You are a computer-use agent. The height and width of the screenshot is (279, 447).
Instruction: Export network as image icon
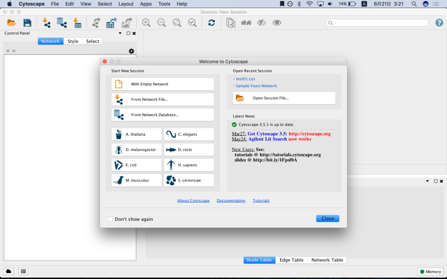[127, 23]
